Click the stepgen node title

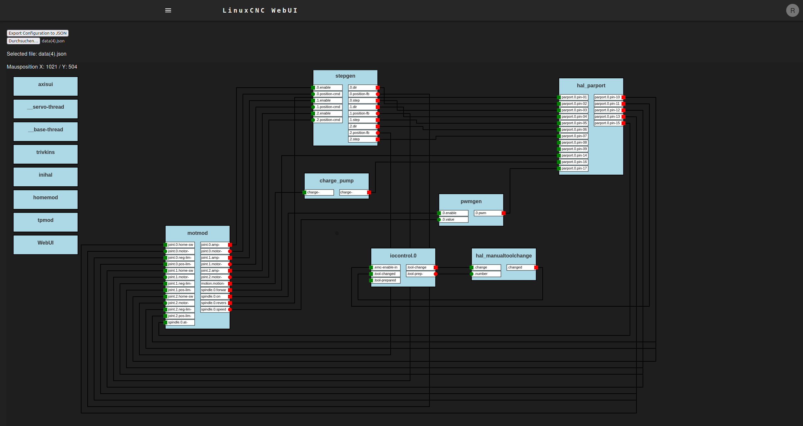point(345,76)
